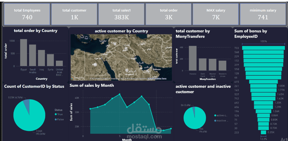Open the total sales1 card showing 383K

pos(121,14)
